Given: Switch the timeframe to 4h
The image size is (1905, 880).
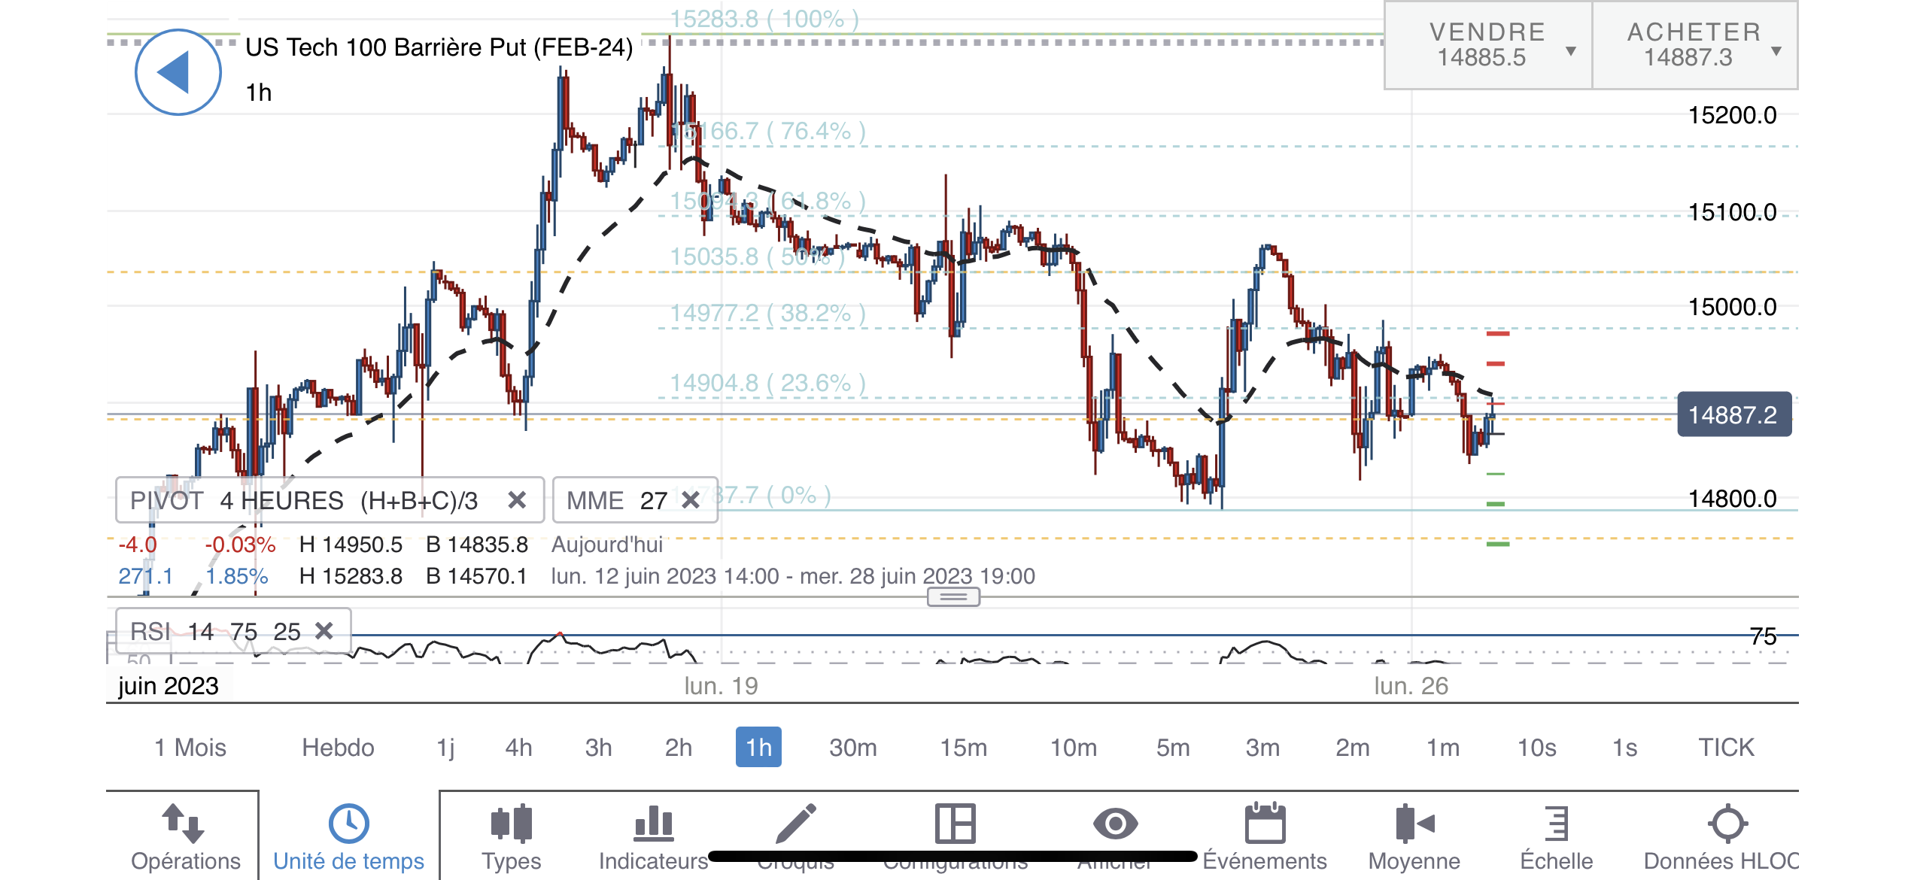Looking at the screenshot, I should (518, 748).
